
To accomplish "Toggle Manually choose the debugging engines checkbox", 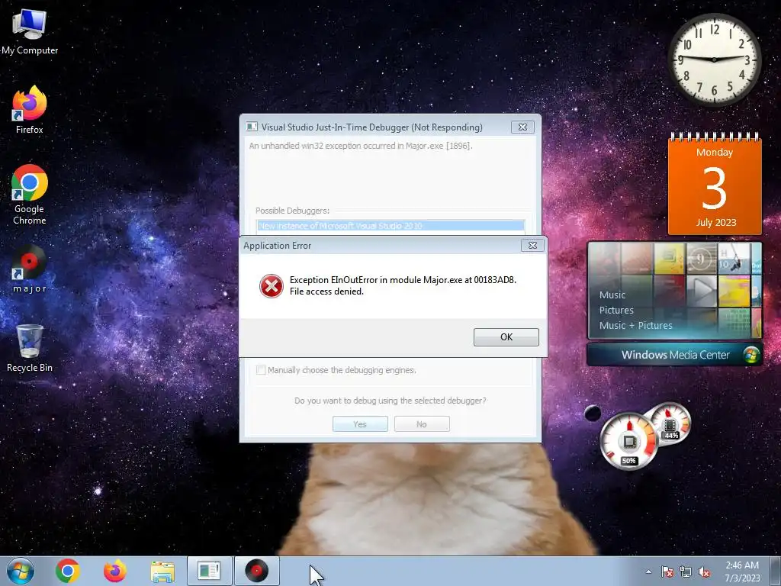I will (261, 370).
